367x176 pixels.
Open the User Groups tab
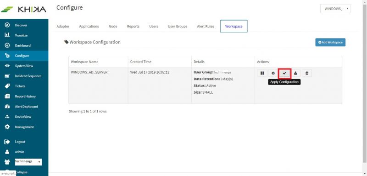coord(178,27)
